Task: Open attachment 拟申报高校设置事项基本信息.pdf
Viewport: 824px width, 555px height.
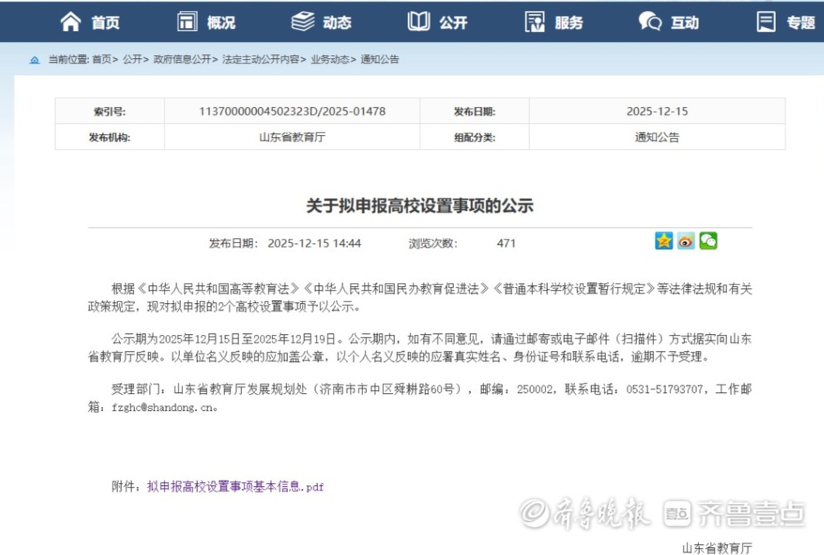Action: point(235,487)
